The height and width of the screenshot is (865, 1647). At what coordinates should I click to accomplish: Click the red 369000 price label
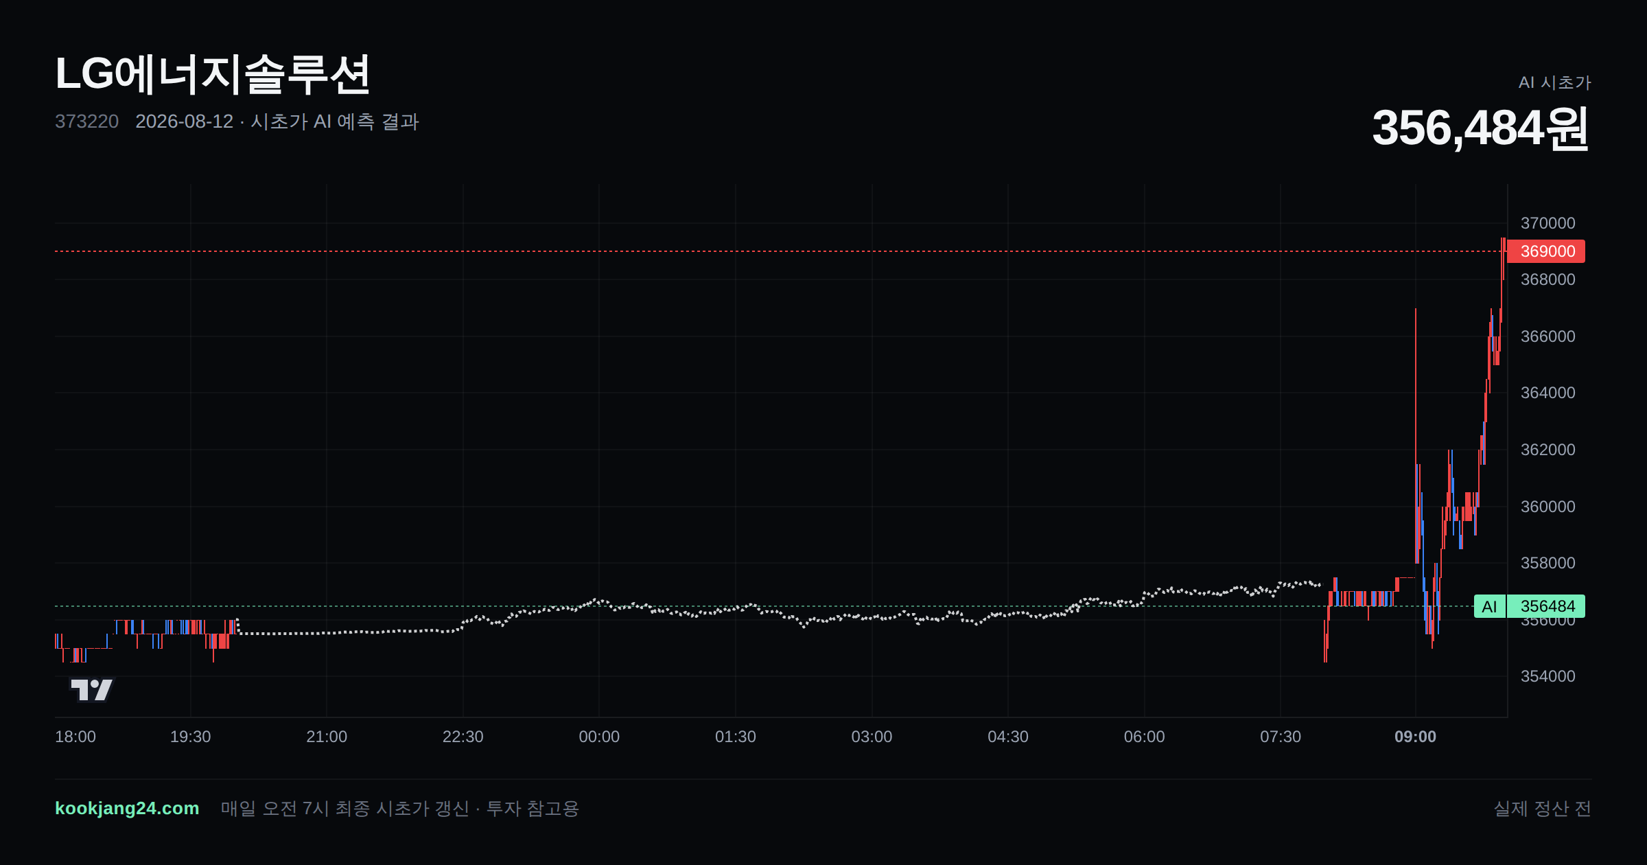coord(1547,251)
